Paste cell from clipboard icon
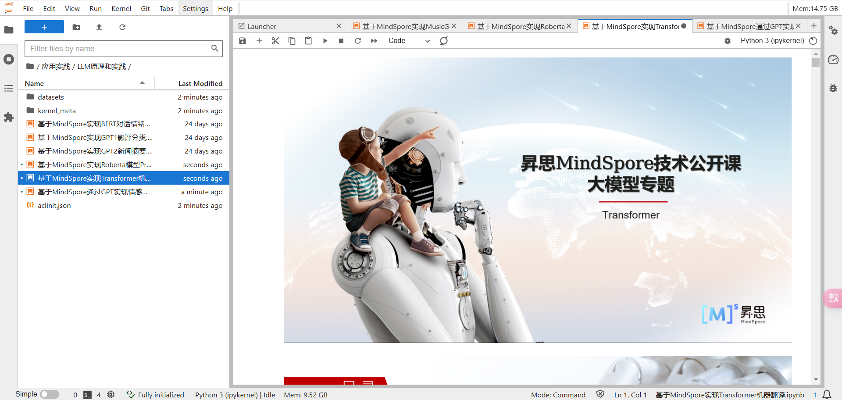Screen dimensions: 842x400 308,41
